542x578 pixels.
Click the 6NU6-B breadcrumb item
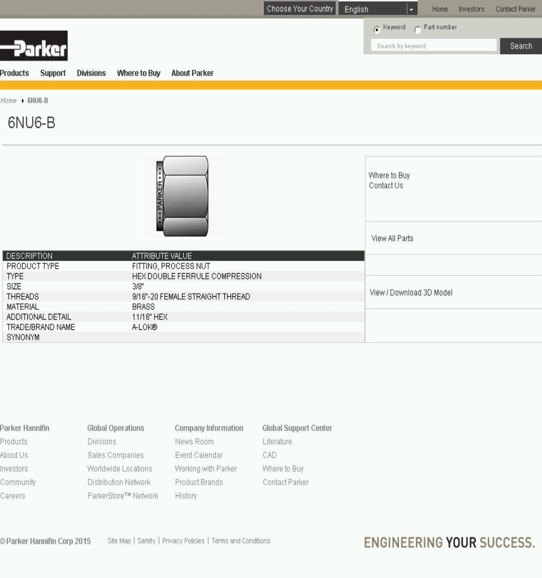pos(38,101)
